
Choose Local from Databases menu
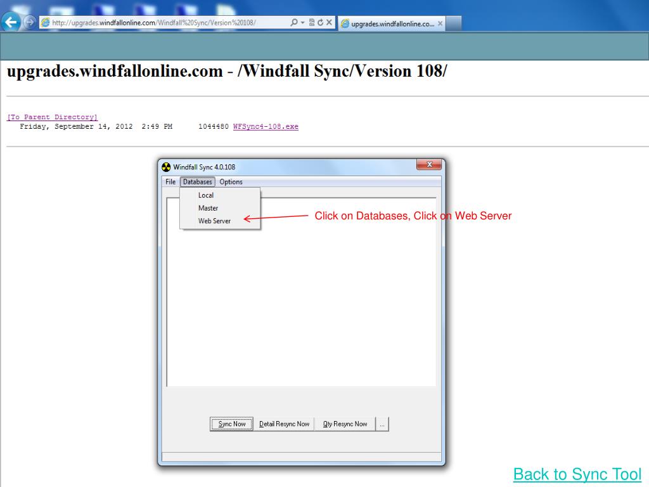220,195
